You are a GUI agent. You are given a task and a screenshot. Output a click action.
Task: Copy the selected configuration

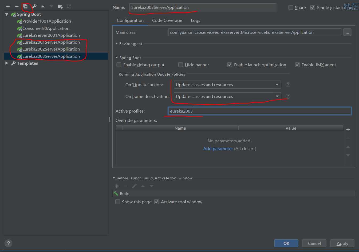[x=26, y=6]
